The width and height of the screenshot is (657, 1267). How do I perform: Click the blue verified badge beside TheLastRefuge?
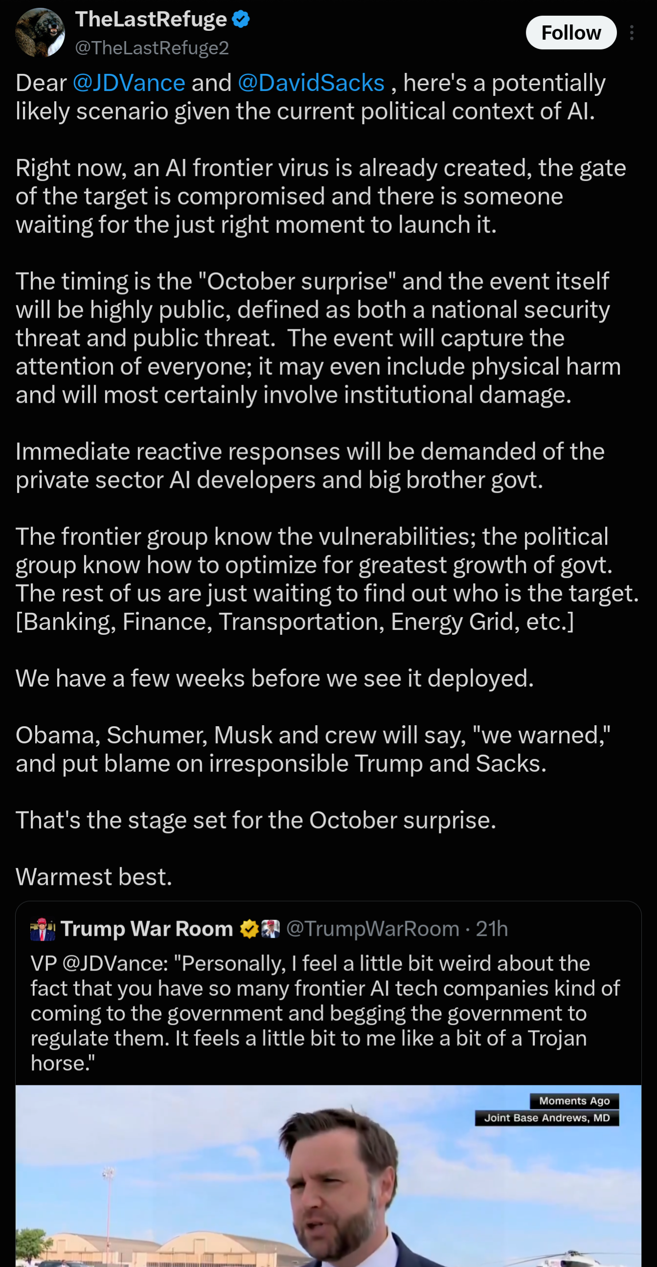[241, 19]
